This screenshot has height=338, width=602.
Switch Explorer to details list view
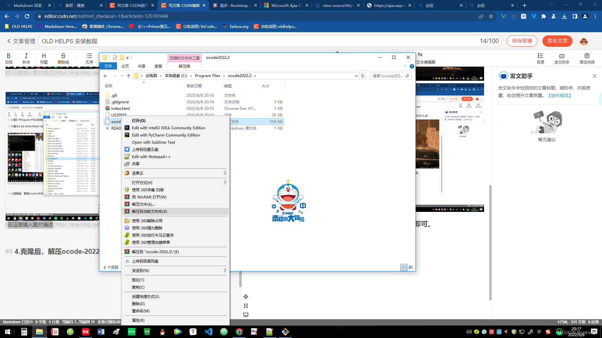[x=404, y=267]
